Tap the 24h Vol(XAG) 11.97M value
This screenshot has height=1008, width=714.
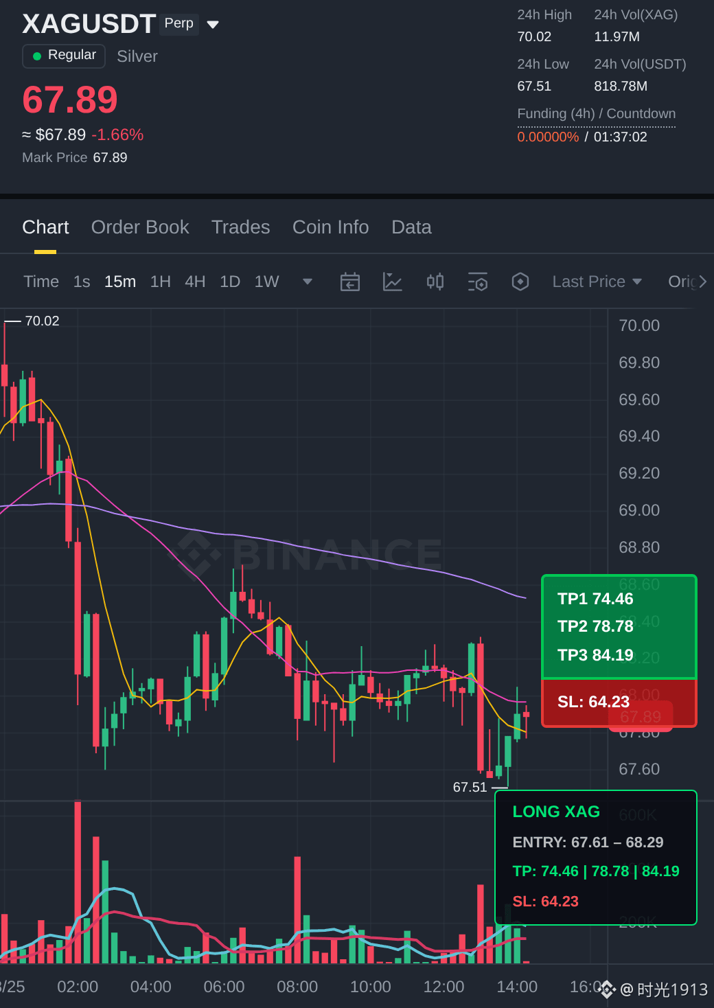coord(617,36)
